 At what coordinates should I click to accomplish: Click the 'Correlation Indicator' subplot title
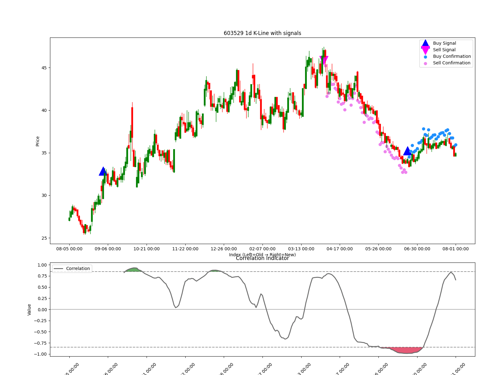coord(262,258)
